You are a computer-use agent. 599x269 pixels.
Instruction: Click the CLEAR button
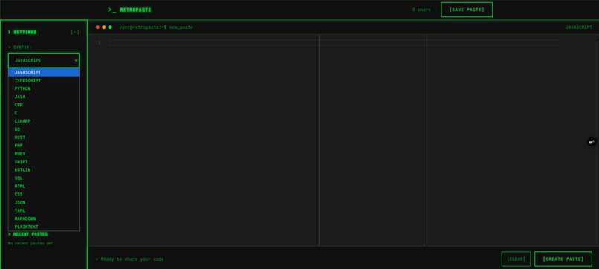[516, 259]
